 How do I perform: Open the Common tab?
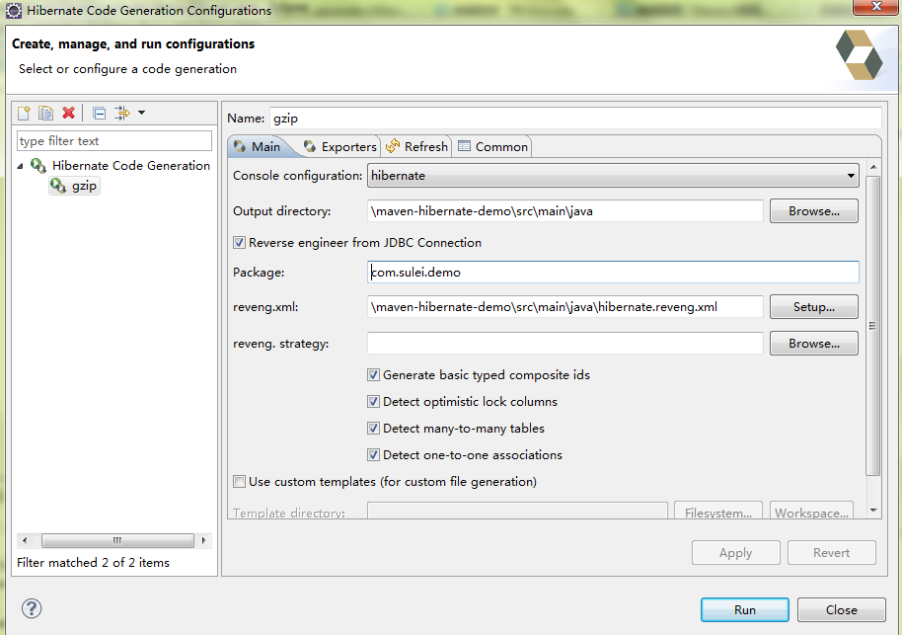coord(493,147)
